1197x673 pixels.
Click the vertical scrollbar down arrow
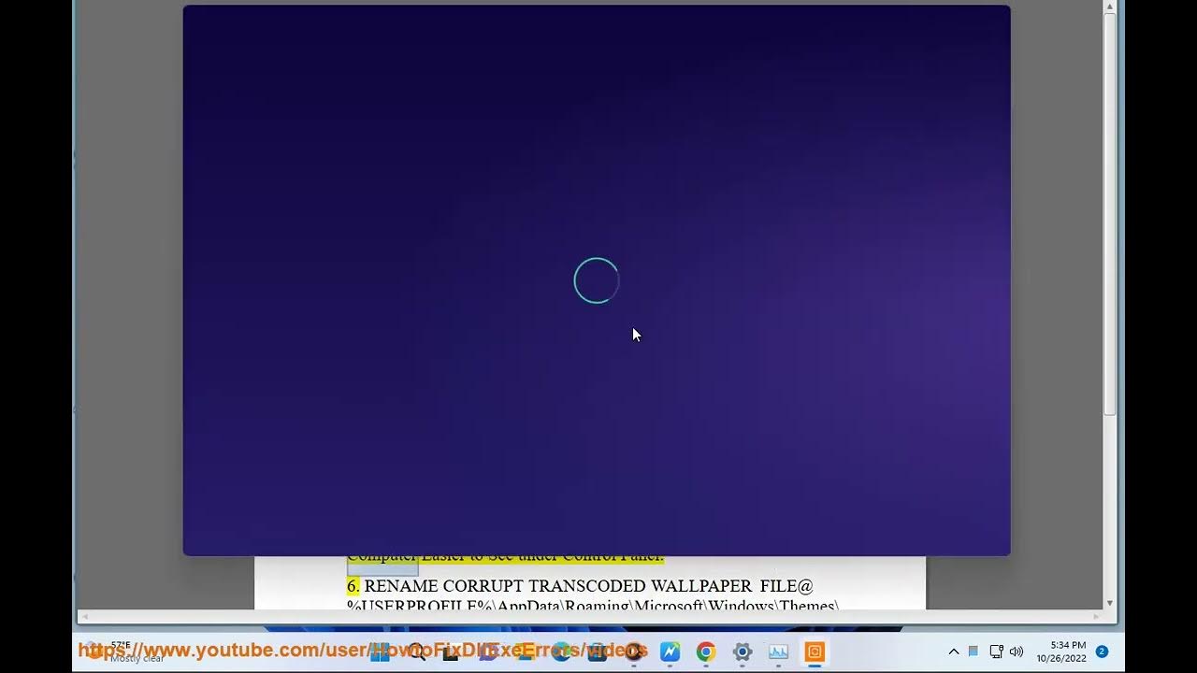click(x=1110, y=603)
